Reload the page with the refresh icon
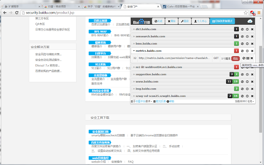The width and height of the screenshot is (264, 165). coord(16,13)
